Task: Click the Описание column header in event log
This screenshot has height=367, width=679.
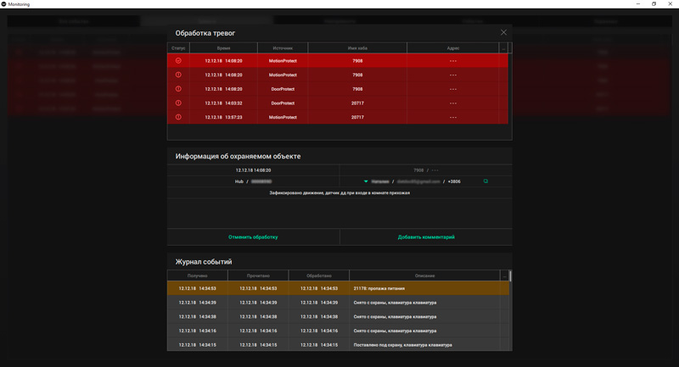Action: [424, 275]
